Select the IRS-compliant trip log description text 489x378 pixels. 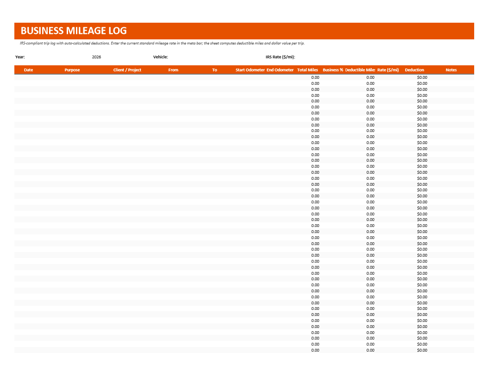162,44
